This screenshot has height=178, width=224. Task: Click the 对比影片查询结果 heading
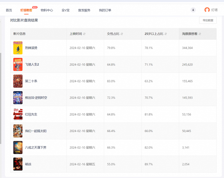coord(24,20)
